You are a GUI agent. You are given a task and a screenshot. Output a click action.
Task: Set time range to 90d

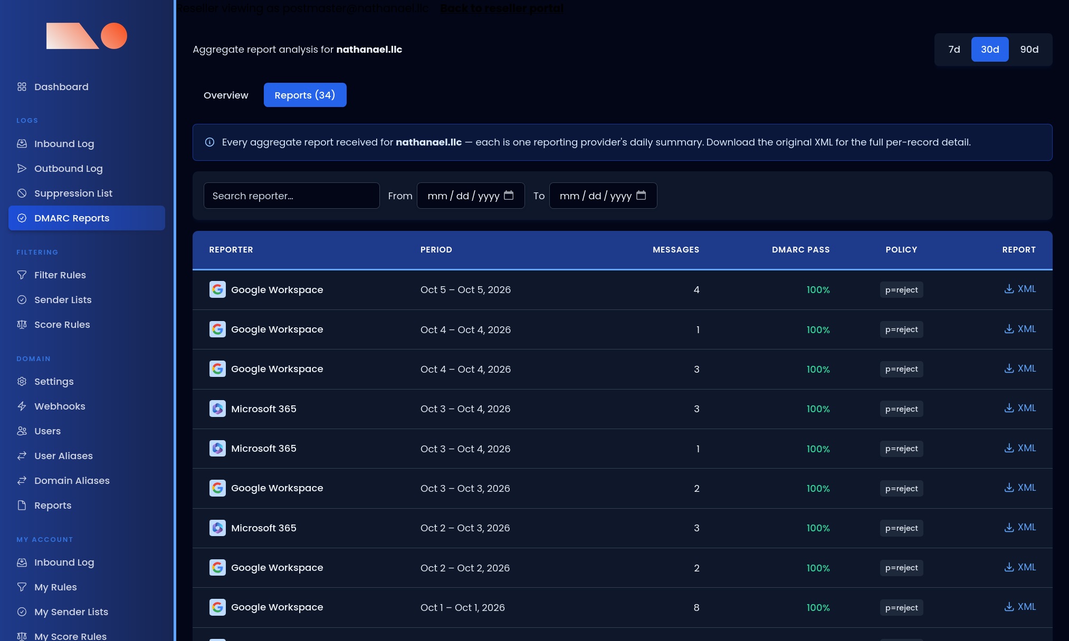1029,50
